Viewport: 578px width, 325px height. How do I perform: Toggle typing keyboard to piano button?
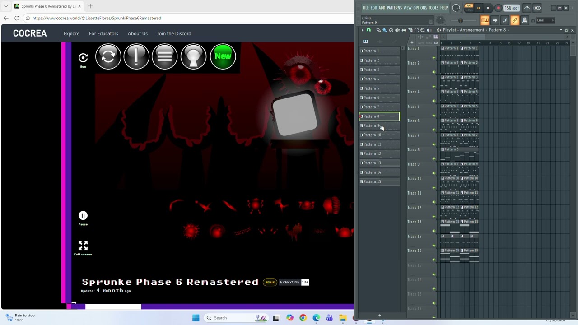tap(485, 20)
